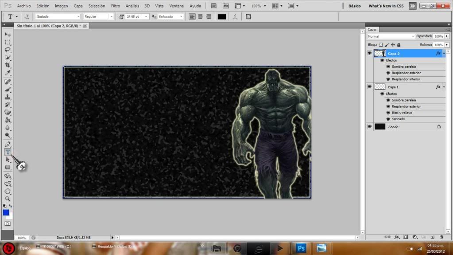Open the Archivo menu
453x255 pixels.
pyautogui.click(x=24, y=6)
